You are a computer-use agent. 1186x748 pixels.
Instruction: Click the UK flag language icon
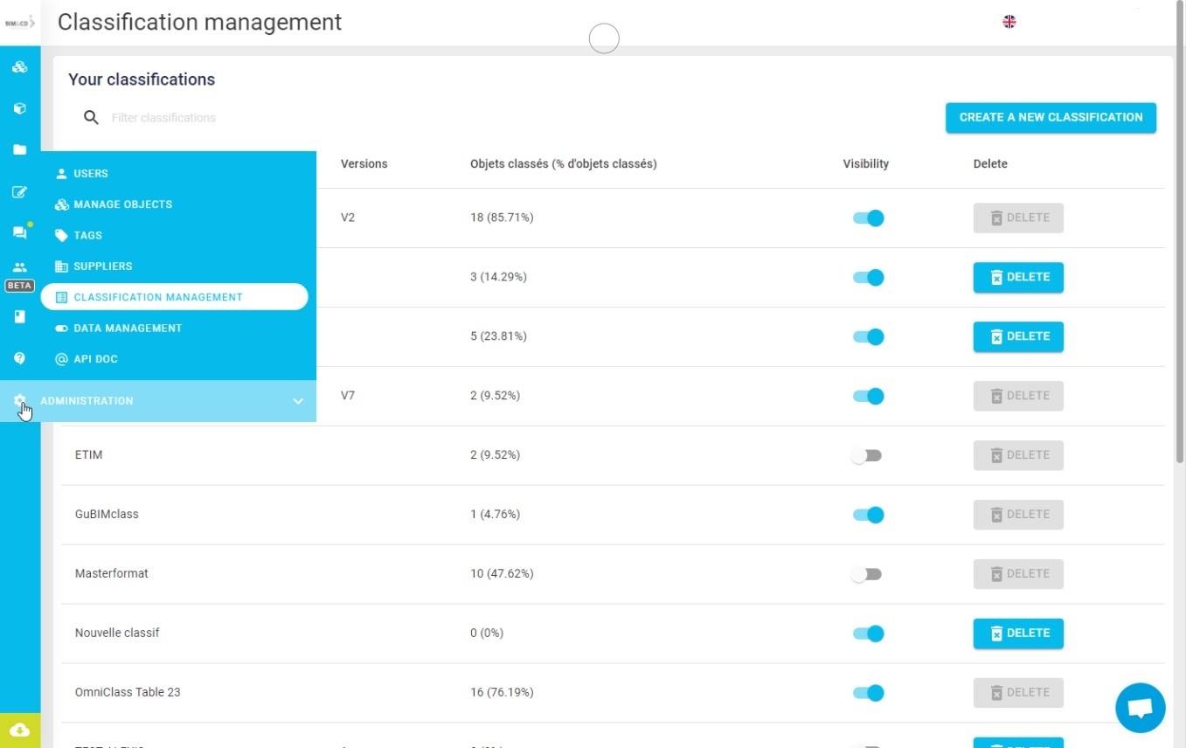click(1009, 22)
